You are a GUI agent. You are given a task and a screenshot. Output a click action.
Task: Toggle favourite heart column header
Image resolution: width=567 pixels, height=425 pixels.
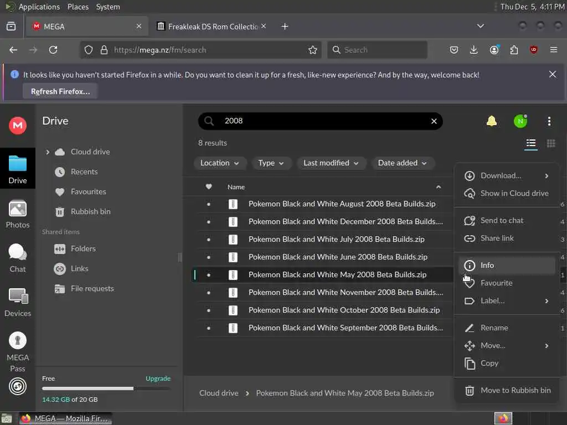[x=209, y=187]
